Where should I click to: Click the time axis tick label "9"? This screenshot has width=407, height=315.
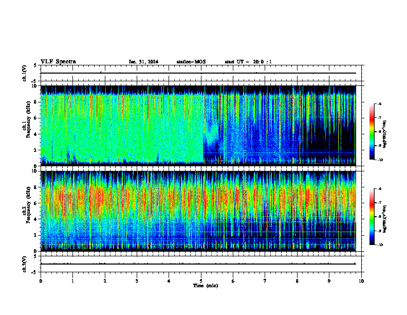point(329,281)
